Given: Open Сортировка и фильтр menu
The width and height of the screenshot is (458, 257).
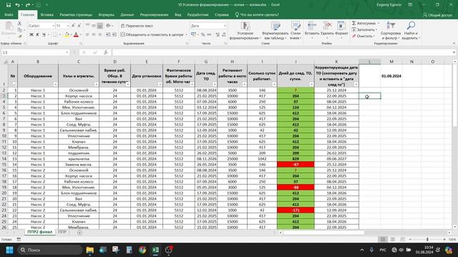Looking at the screenshot, I should pyautogui.click(x=391, y=31).
